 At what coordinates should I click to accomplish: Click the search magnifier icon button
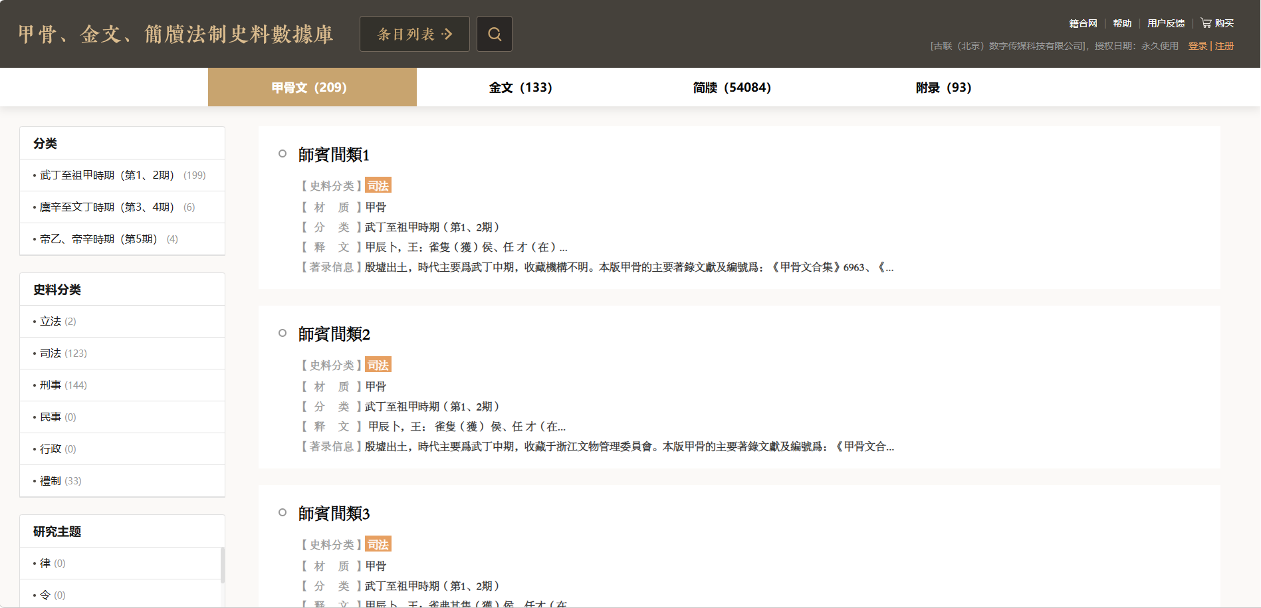click(x=495, y=34)
